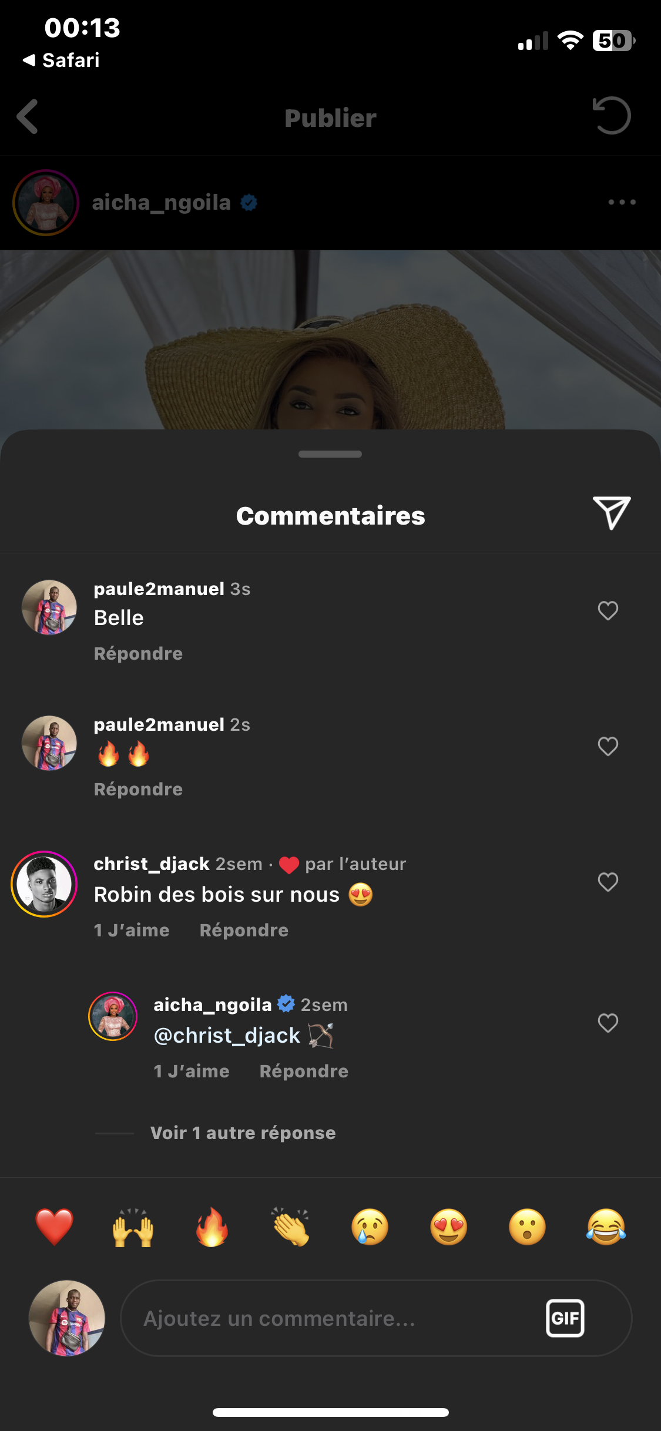The height and width of the screenshot is (1431, 661).
Task: Tap the comments sheet drag handle
Action: pos(330,454)
